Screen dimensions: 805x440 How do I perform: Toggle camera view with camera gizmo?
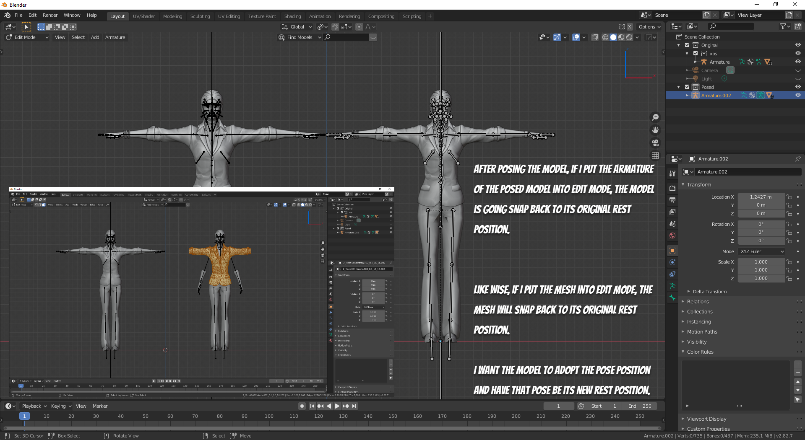pos(655,143)
